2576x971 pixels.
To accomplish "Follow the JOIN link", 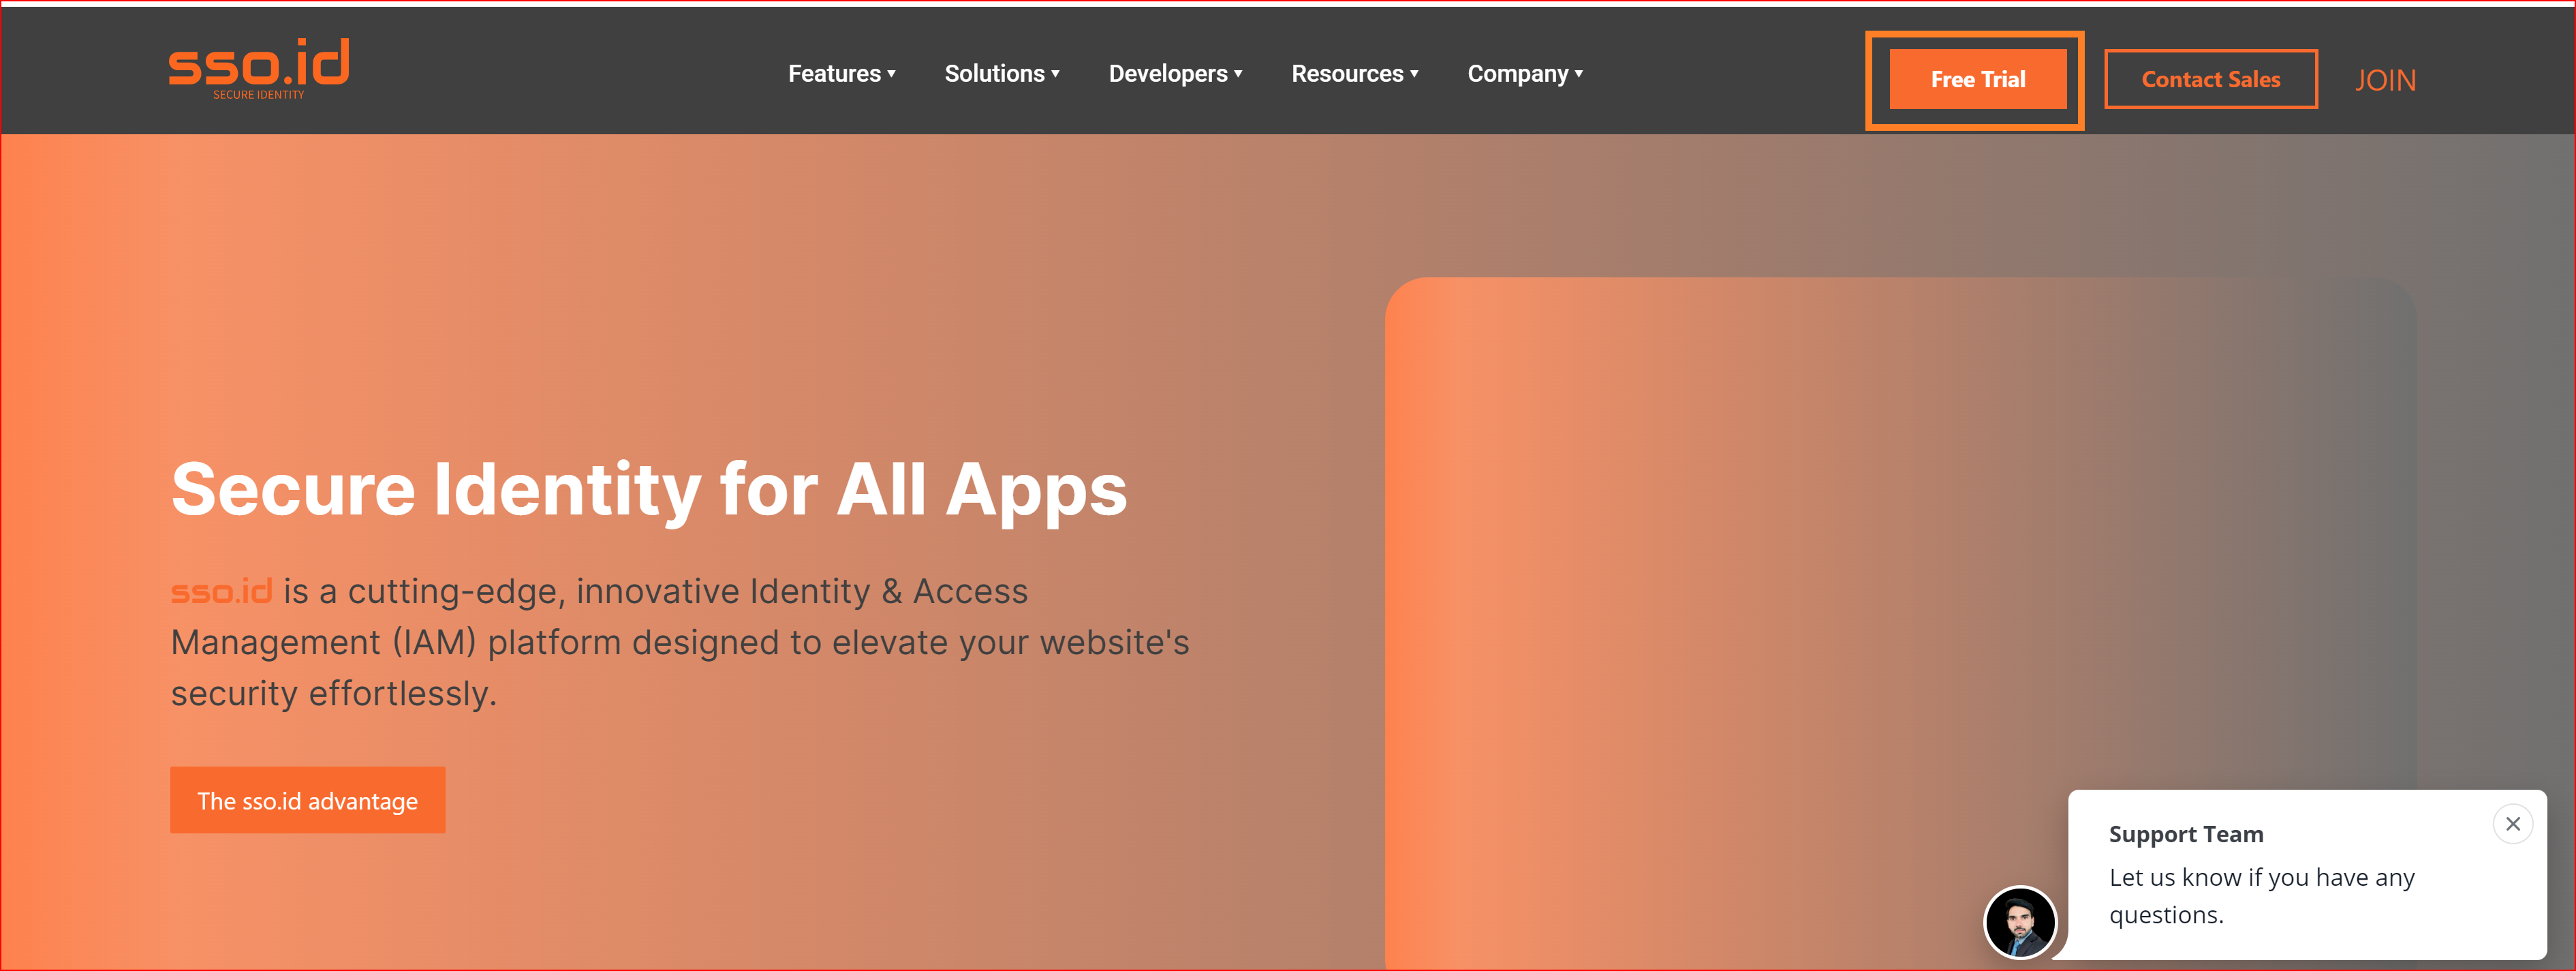I will pos(2385,80).
